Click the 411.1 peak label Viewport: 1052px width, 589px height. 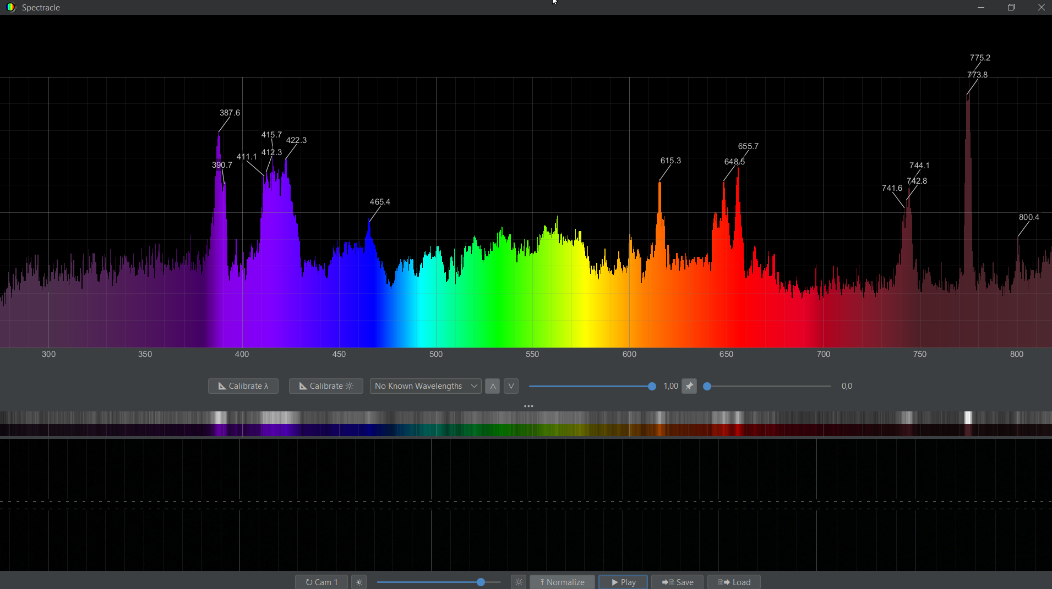(247, 157)
